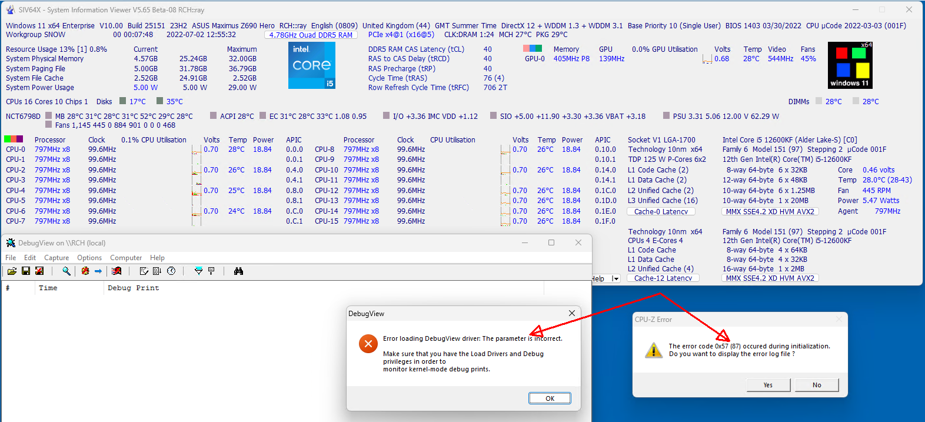Click the grey swatch before MB temperatures

point(49,115)
